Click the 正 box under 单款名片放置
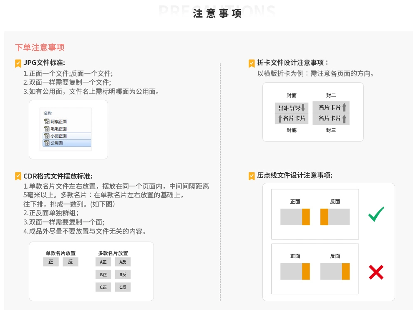 click(51, 262)
